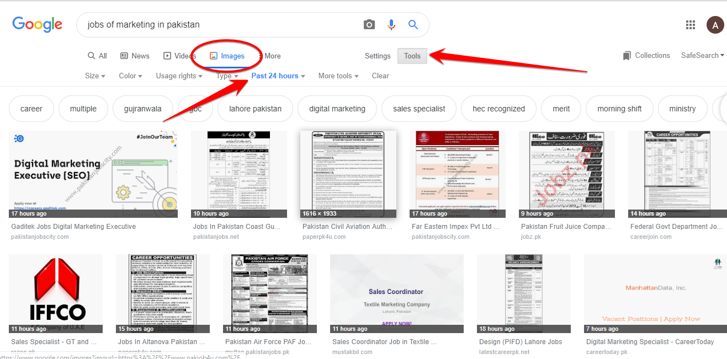Open the Google apps grid icon
Viewport: 727px width, 359px height.
tap(690, 25)
